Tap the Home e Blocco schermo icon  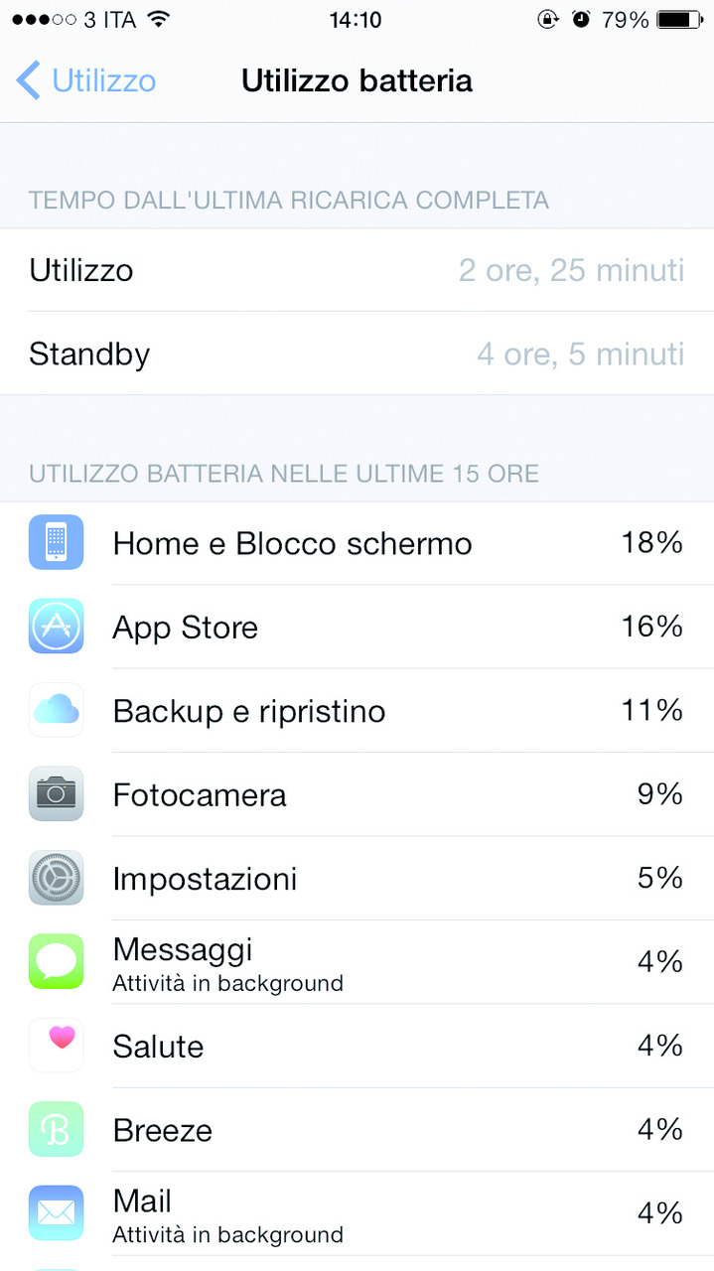point(56,542)
